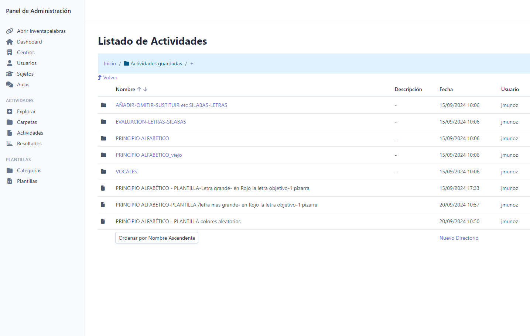The width and height of the screenshot is (530, 336).
Task: Click the Listado de Actividades heading
Action: (x=152, y=41)
